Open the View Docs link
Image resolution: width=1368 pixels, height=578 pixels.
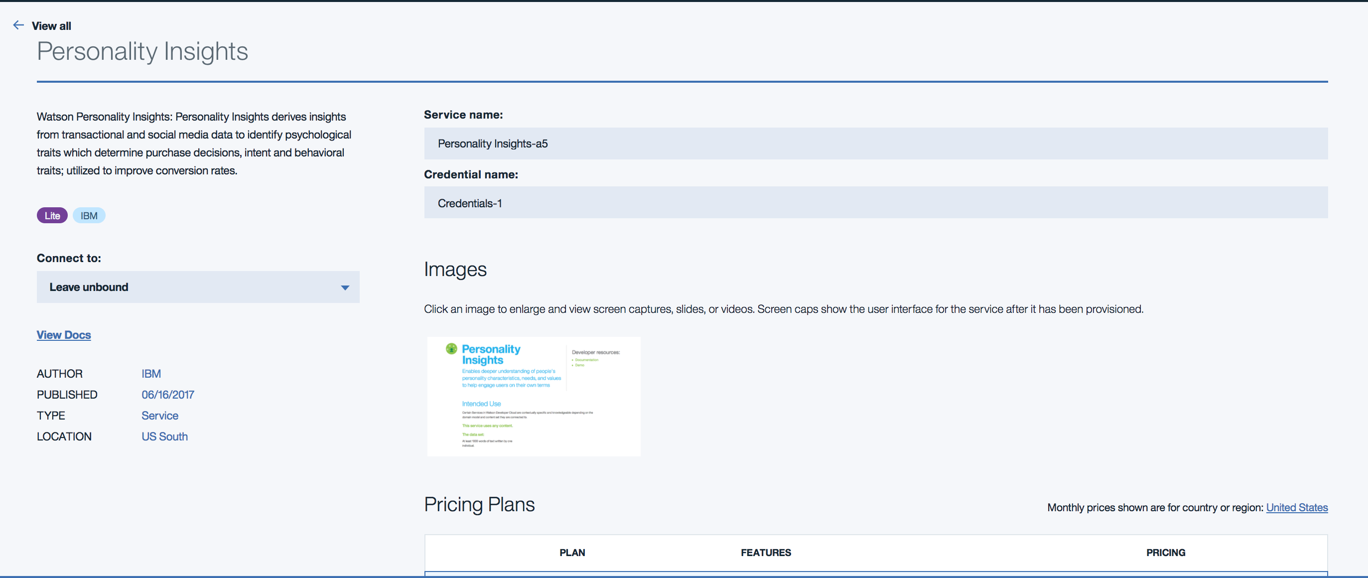[64, 335]
